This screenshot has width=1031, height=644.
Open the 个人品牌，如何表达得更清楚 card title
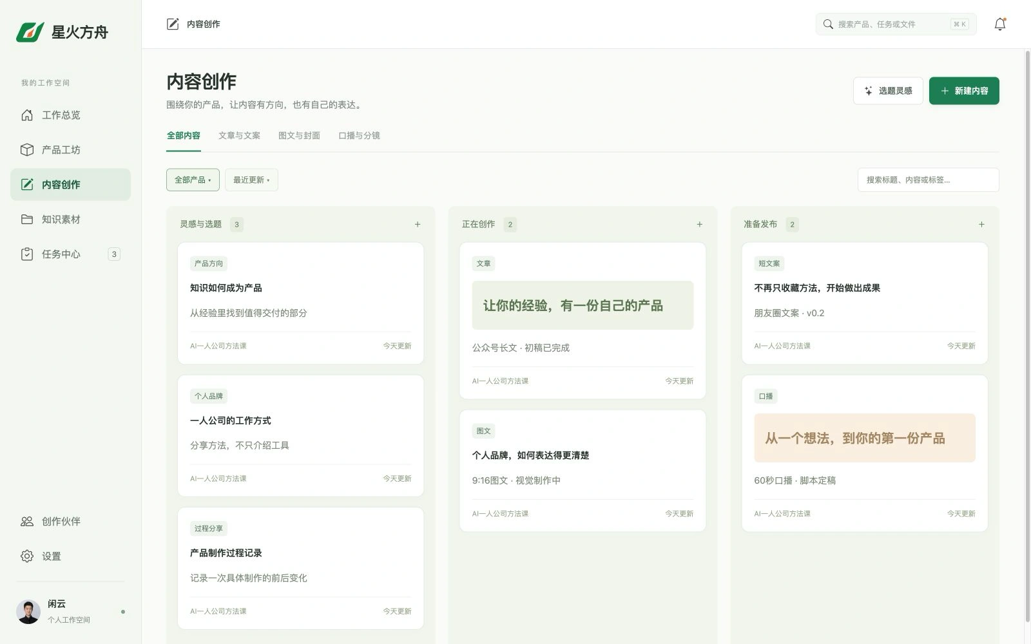point(530,456)
